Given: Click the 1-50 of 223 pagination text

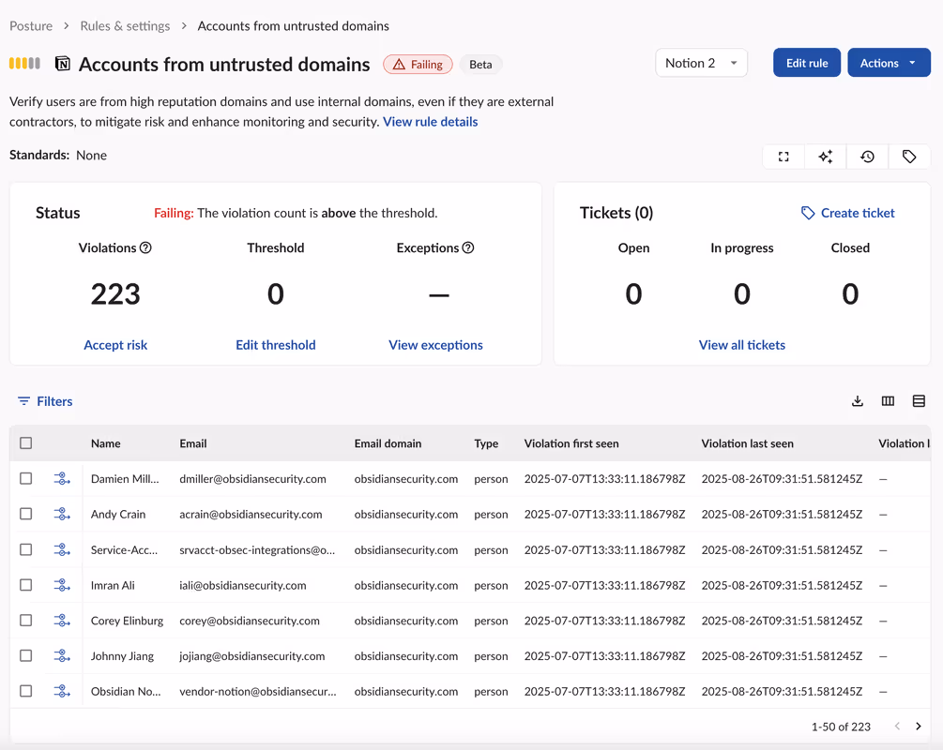Looking at the screenshot, I should [841, 727].
